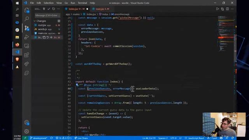Open Brave browser from the taskbar

pos(17,59)
